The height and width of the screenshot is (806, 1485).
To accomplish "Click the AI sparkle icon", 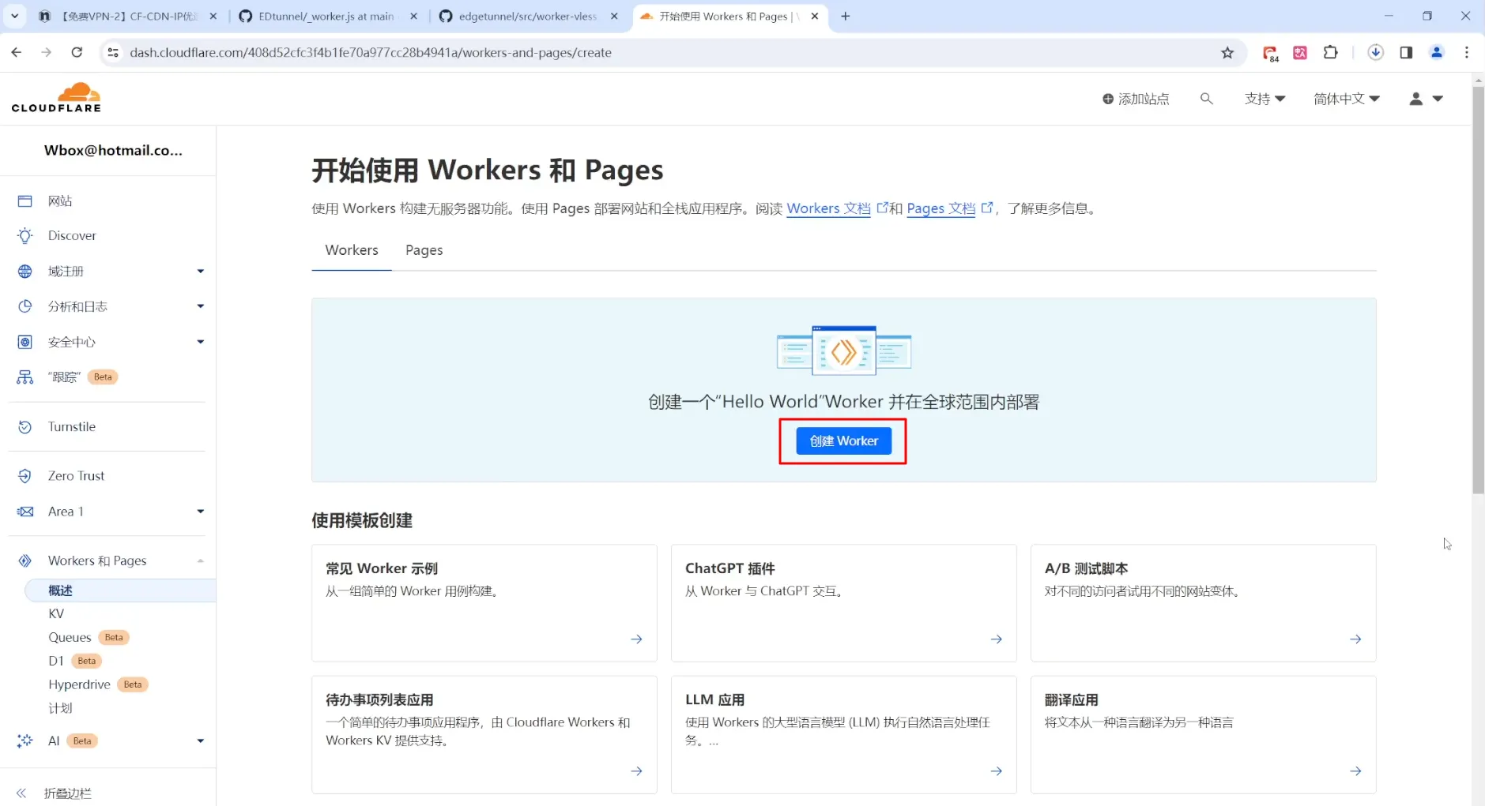I will (25, 741).
